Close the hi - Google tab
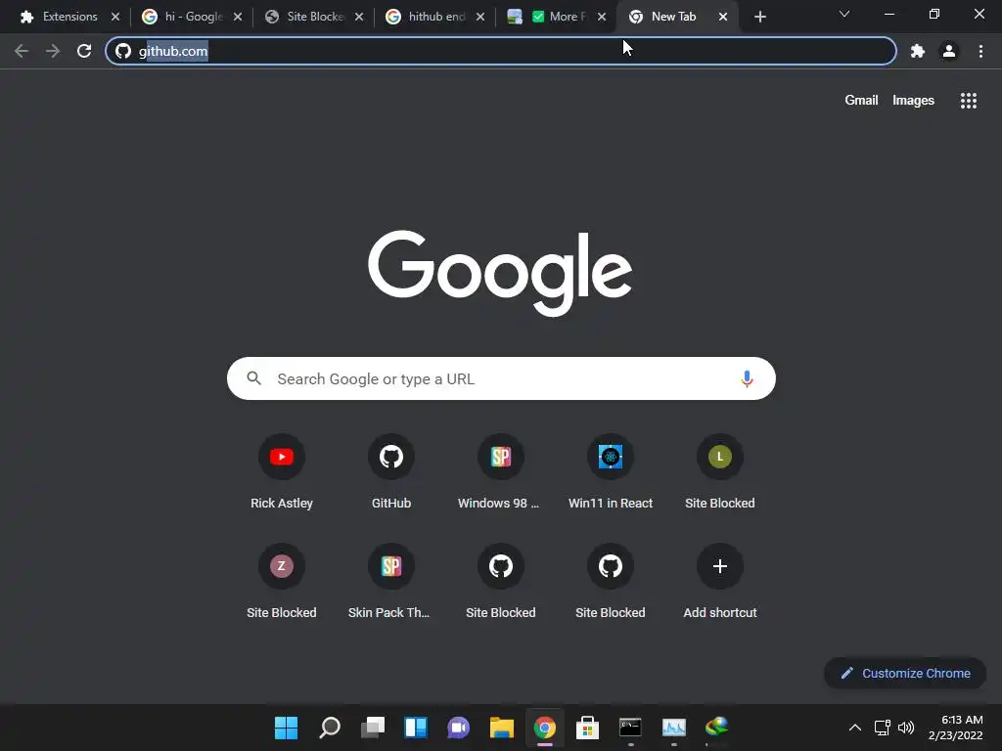 238,17
